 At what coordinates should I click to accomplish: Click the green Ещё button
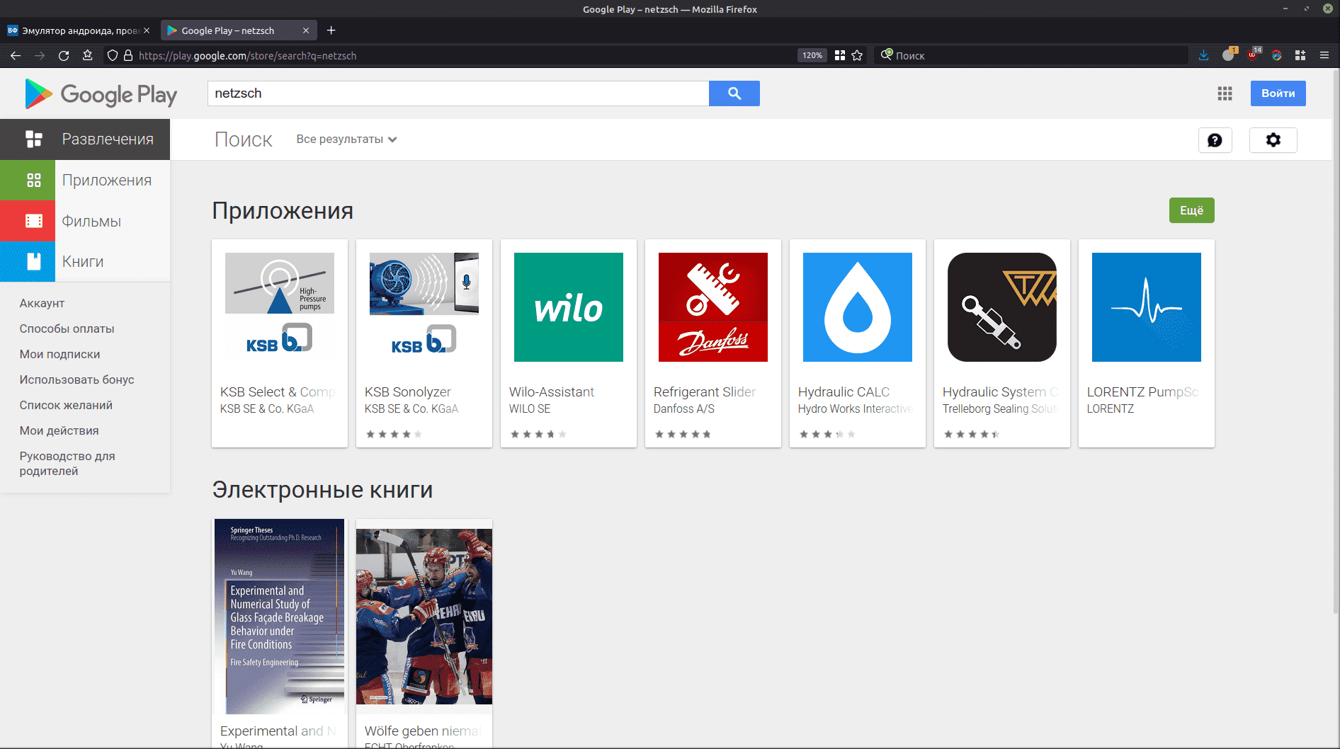(1191, 210)
